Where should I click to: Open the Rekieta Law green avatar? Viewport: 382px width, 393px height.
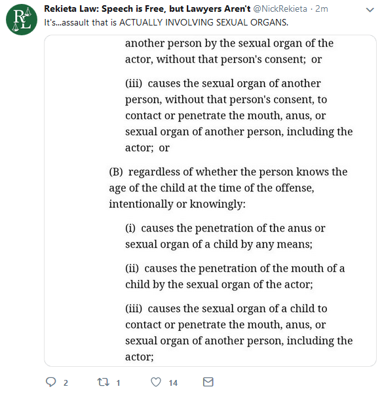point(22,20)
